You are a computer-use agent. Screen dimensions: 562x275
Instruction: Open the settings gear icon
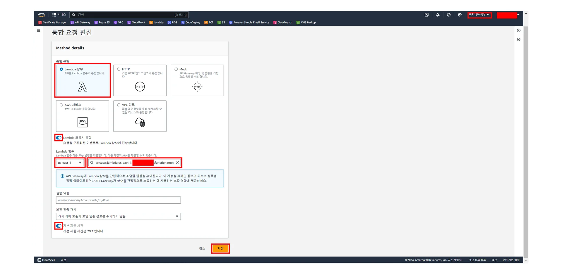tap(460, 15)
